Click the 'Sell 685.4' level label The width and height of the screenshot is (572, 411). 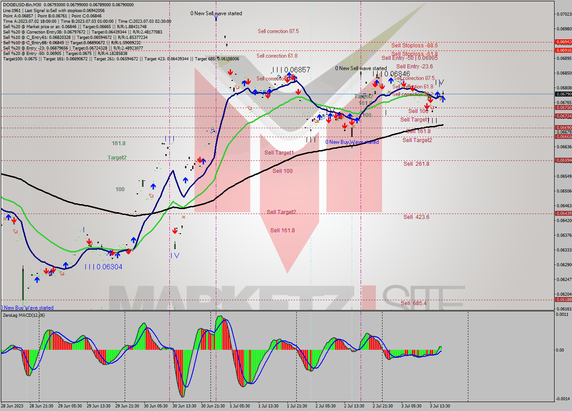pos(413,303)
